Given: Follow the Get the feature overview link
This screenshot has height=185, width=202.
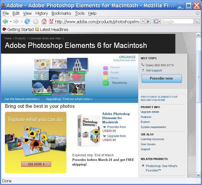Looking at the screenshot, I should 22,99.
